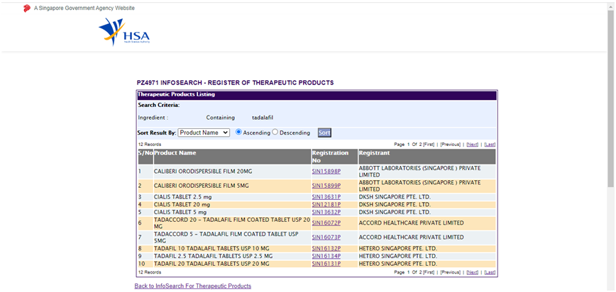Screen dimensions: 616x292
Task: Click CIALIS TABLET 2.5 mg text
Action: tap(182, 197)
